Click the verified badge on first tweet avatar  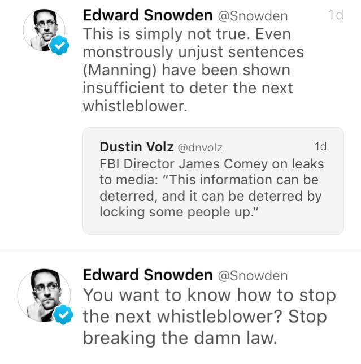pyautogui.click(x=59, y=45)
